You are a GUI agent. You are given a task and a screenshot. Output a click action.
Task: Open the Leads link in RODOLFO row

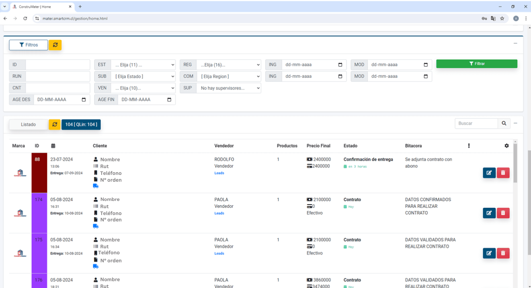tap(219, 173)
